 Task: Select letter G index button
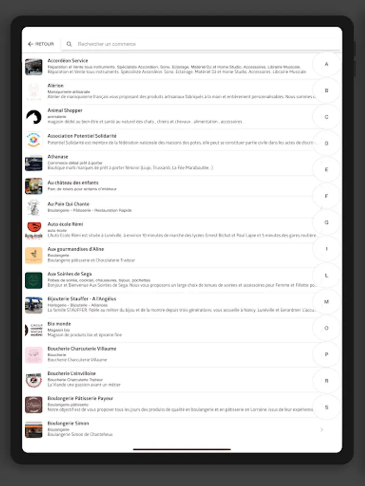point(326,222)
